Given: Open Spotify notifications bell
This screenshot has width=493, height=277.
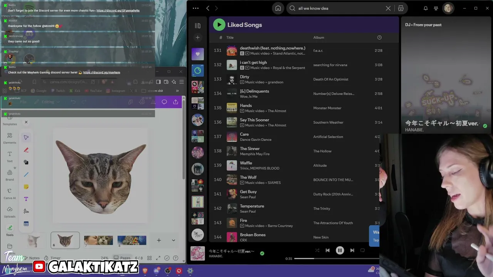Looking at the screenshot, I should (x=426, y=8).
